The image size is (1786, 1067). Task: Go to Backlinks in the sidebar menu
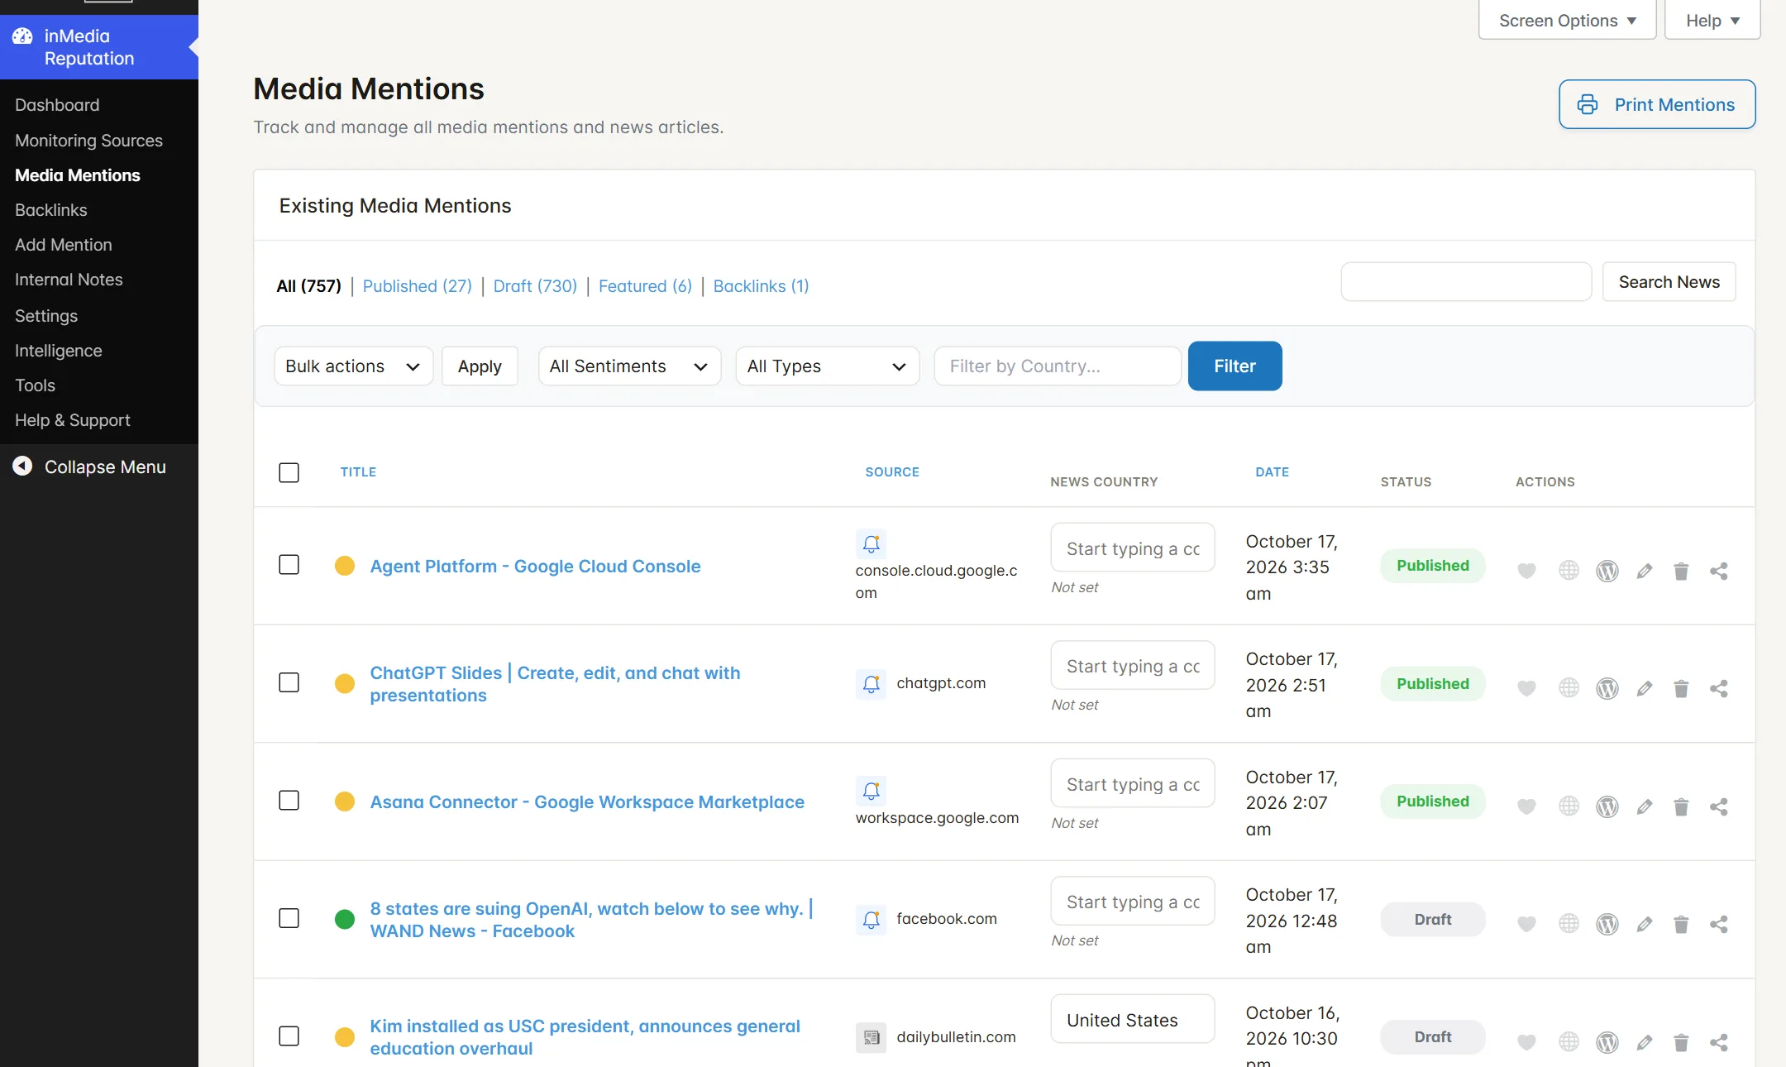(50, 210)
